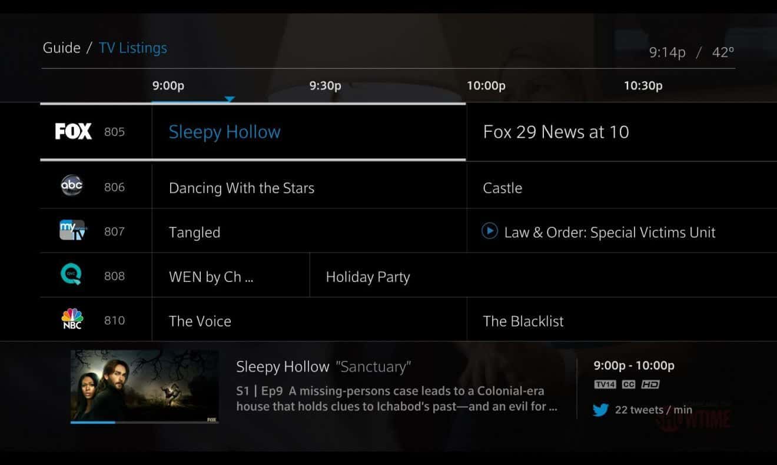Click the CC closed caption badge
The image size is (777, 465).
point(629,384)
